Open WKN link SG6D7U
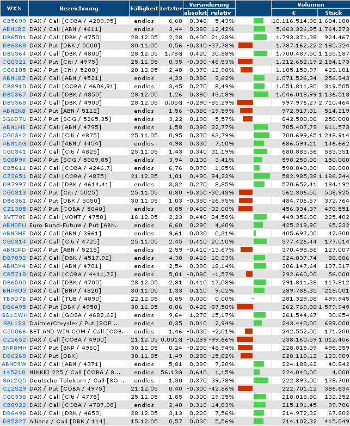The image size is (350, 426). [14, 119]
